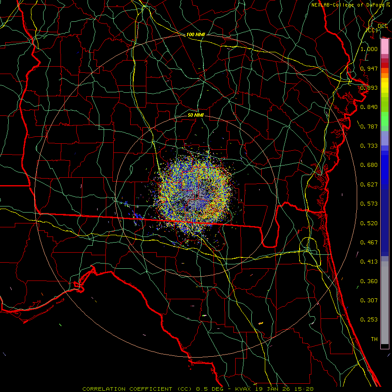Click the 0.253 scale value
The height and width of the screenshot is (392, 392).
pyautogui.click(x=369, y=320)
